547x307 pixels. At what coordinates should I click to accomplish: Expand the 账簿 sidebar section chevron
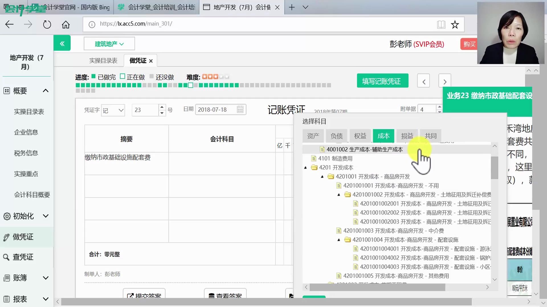pyautogui.click(x=45, y=278)
